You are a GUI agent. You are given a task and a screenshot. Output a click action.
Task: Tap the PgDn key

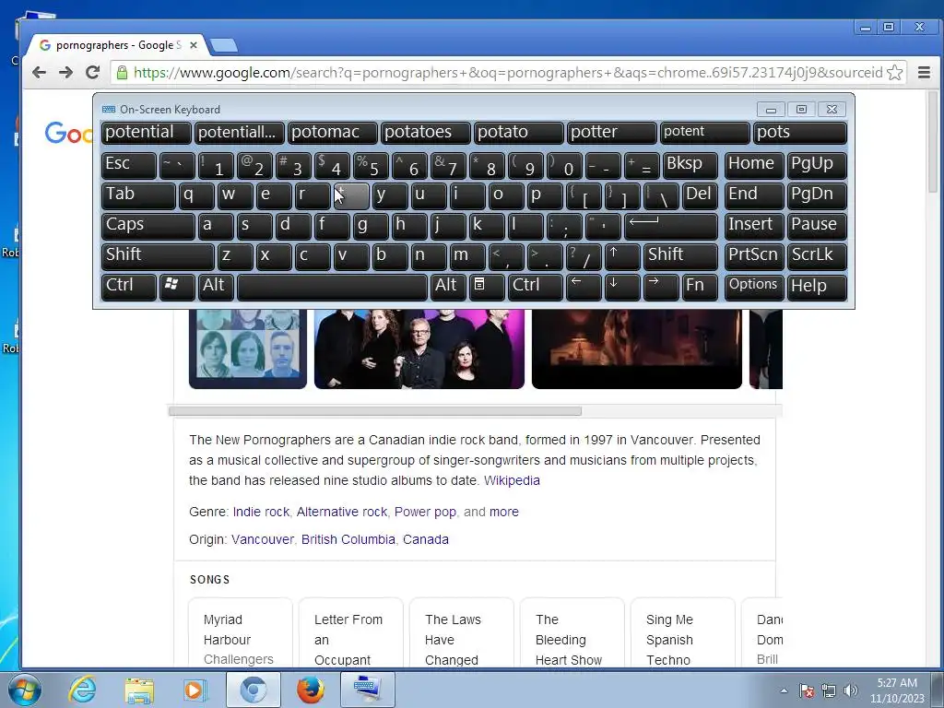point(817,195)
